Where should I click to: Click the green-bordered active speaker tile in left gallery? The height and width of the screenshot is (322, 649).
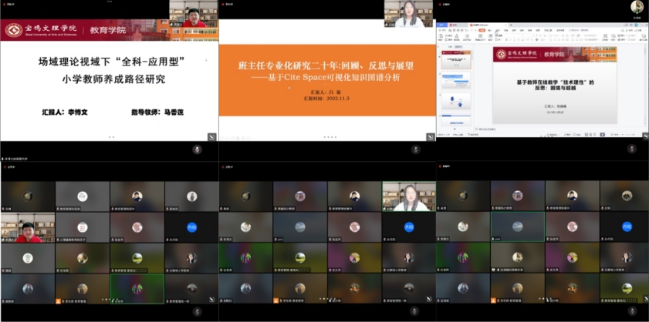(137, 288)
